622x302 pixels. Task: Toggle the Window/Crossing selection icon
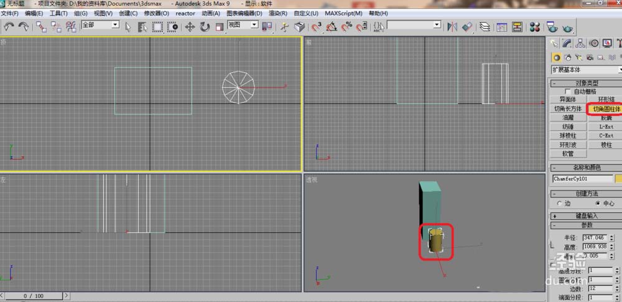[x=172, y=27]
